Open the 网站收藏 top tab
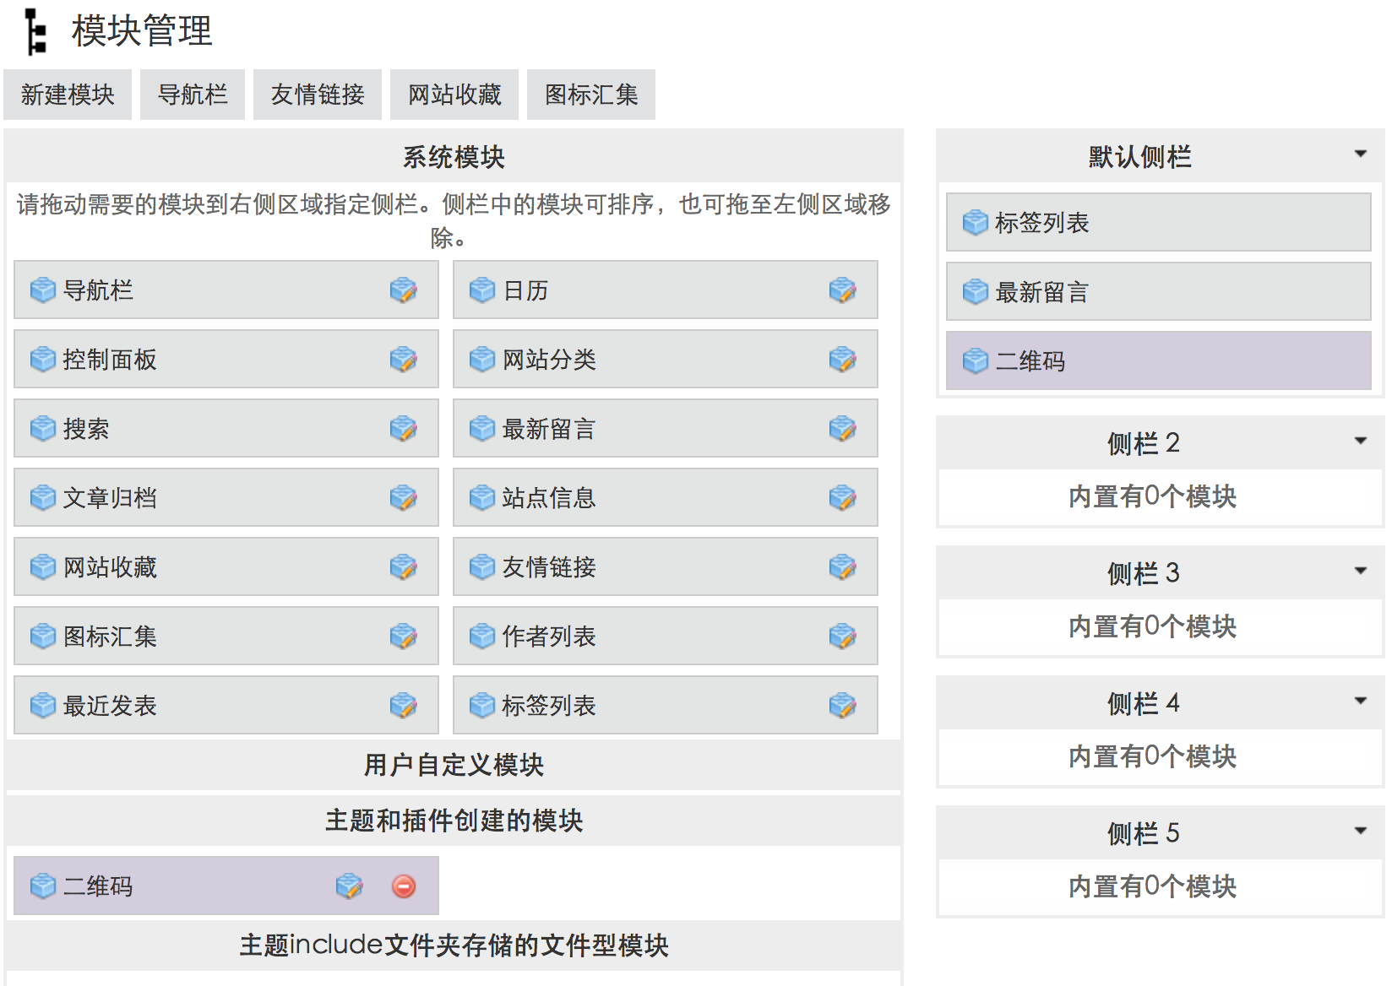Viewport: 1392px width, 986px height. (454, 95)
